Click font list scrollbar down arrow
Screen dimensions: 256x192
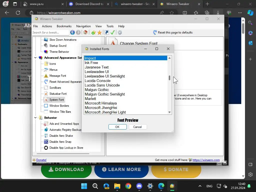click(x=169, y=112)
